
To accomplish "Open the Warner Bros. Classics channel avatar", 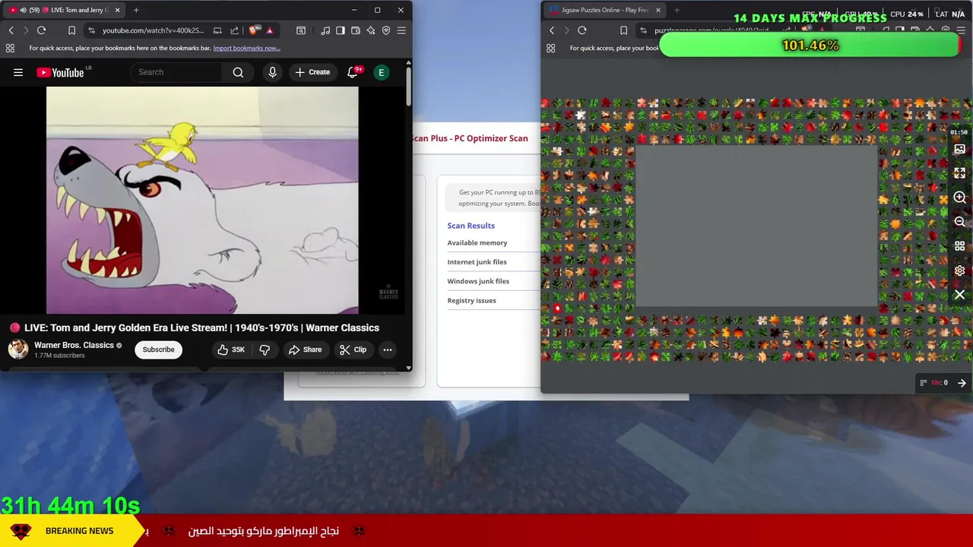I will point(18,349).
